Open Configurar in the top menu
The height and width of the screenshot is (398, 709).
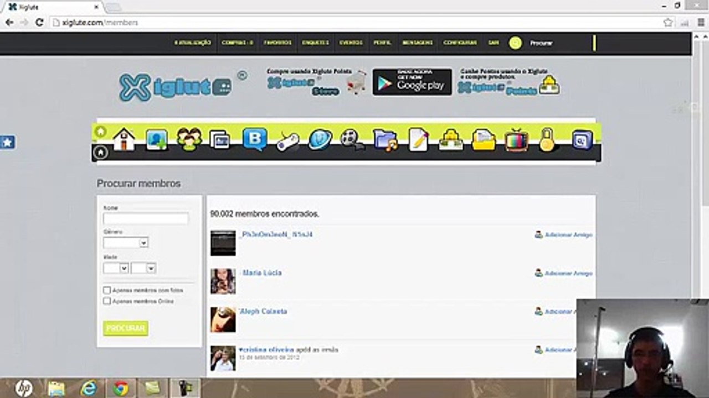(x=460, y=43)
